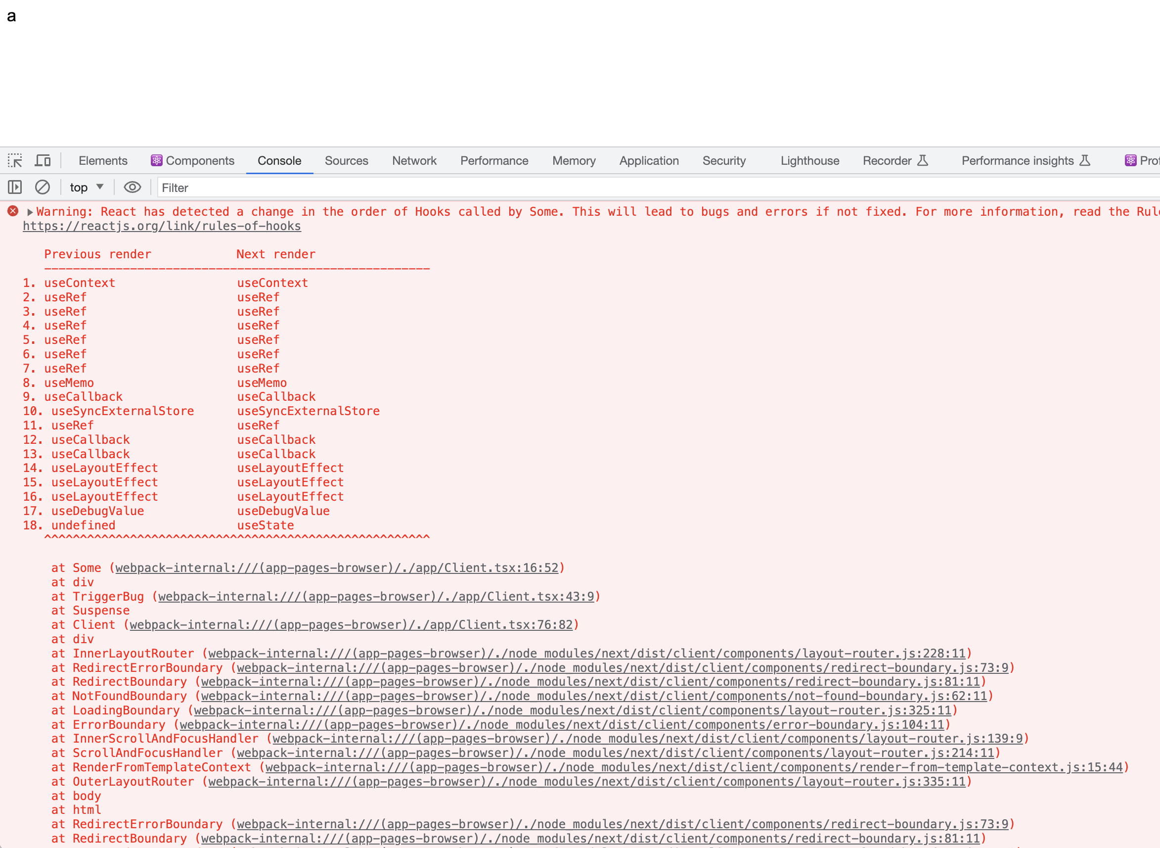Open the React Components panel
This screenshot has width=1160, height=848.
[x=192, y=160]
